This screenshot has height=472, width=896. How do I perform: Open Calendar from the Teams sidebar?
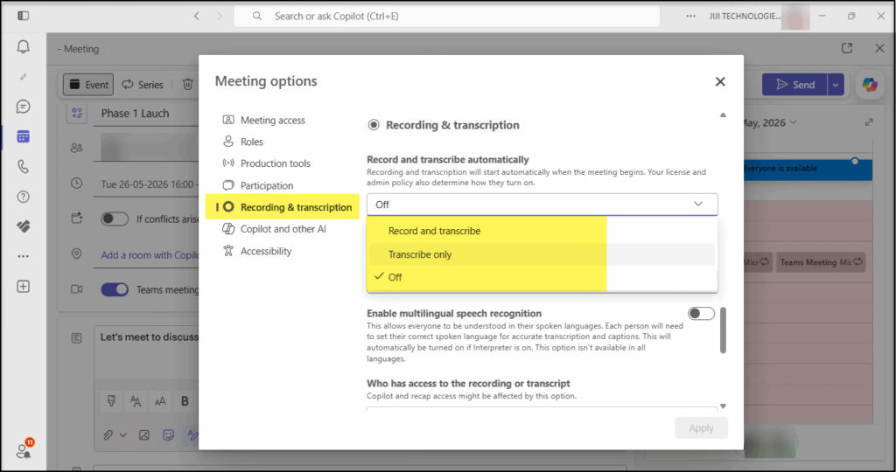coord(23,136)
